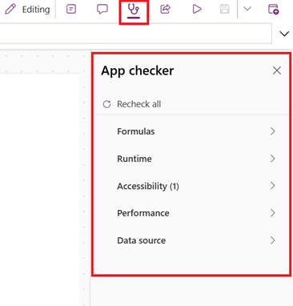
Task: Open the Formulas category
Action: coord(191,131)
